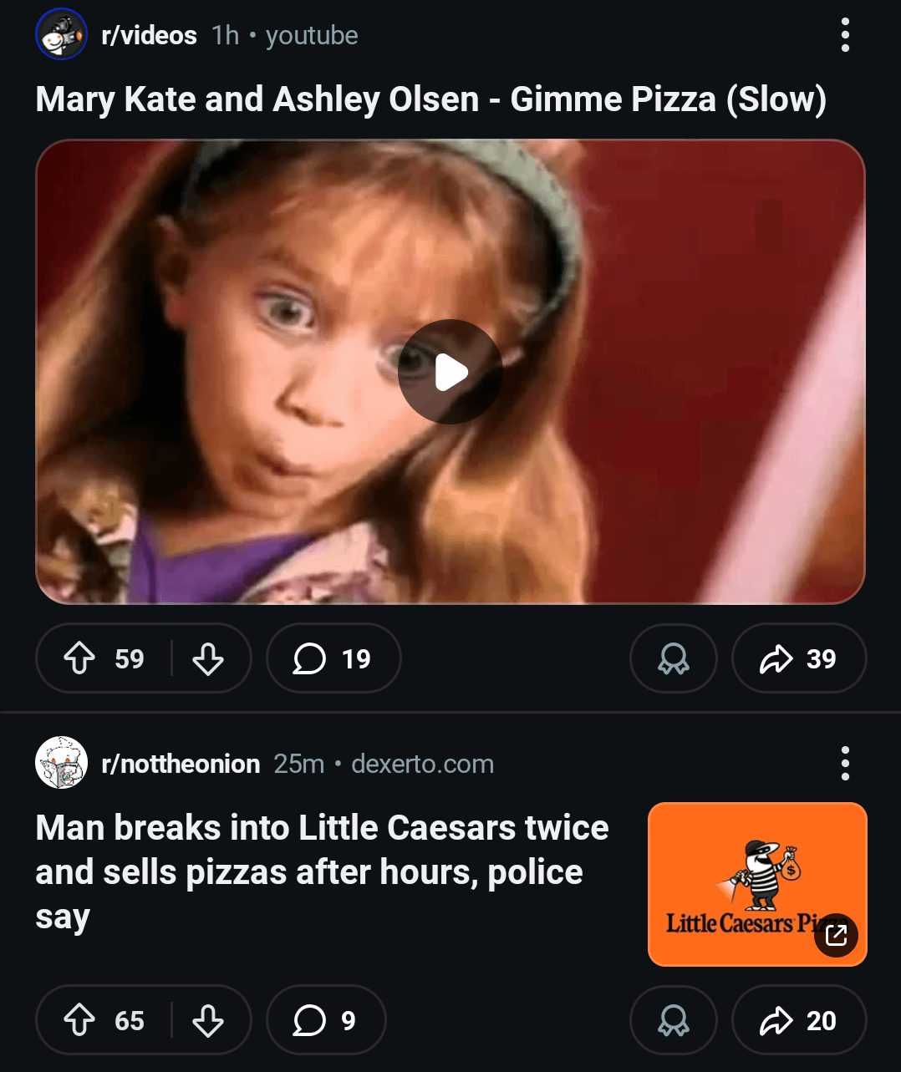Downvote the Little Caesars news post
The width and height of the screenshot is (901, 1072).
pyautogui.click(x=208, y=1020)
